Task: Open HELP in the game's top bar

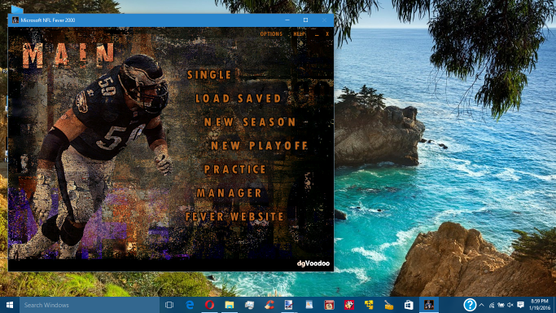Action: pyautogui.click(x=299, y=34)
